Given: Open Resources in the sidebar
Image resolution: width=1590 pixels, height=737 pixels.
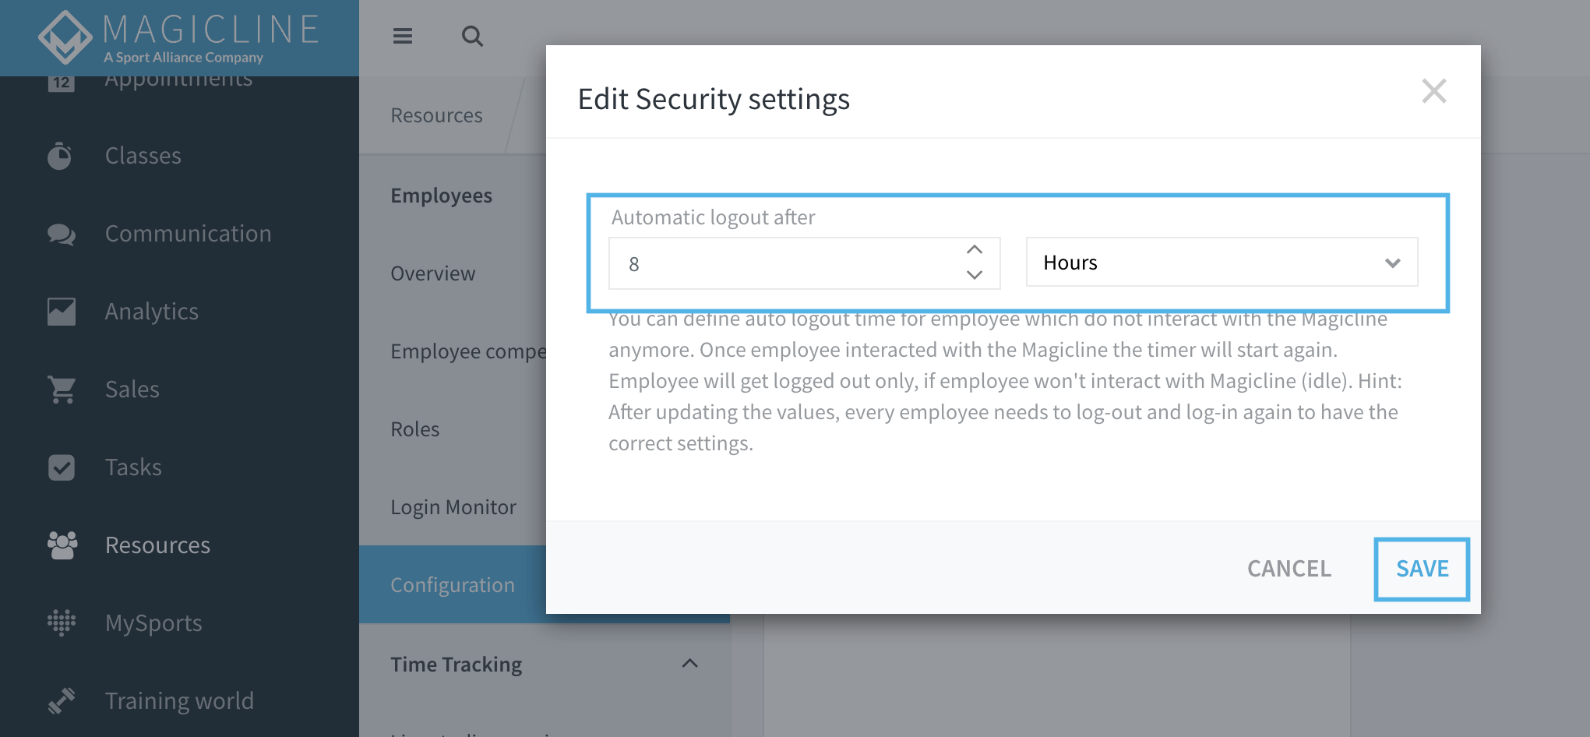Looking at the screenshot, I should click(157, 545).
